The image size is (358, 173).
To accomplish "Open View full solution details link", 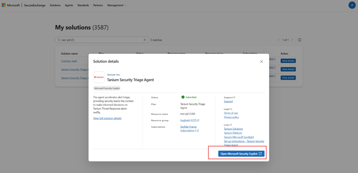I will pyautogui.click(x=107, y=118).
